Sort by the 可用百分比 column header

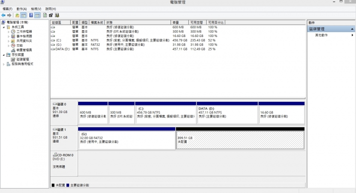tap(216, 22)
